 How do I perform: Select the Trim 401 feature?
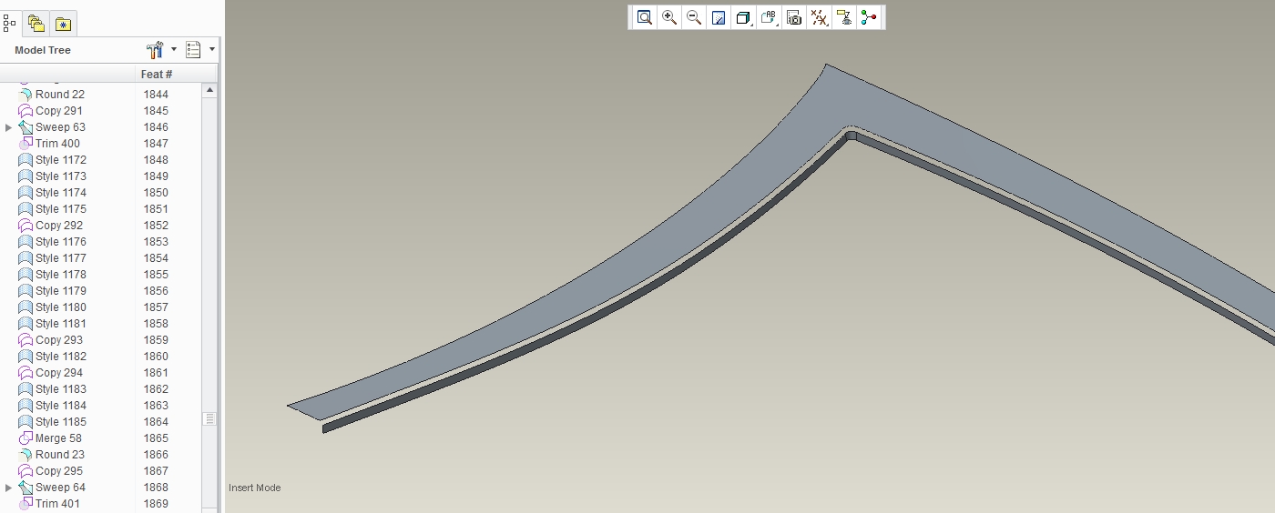coord(57,504)
